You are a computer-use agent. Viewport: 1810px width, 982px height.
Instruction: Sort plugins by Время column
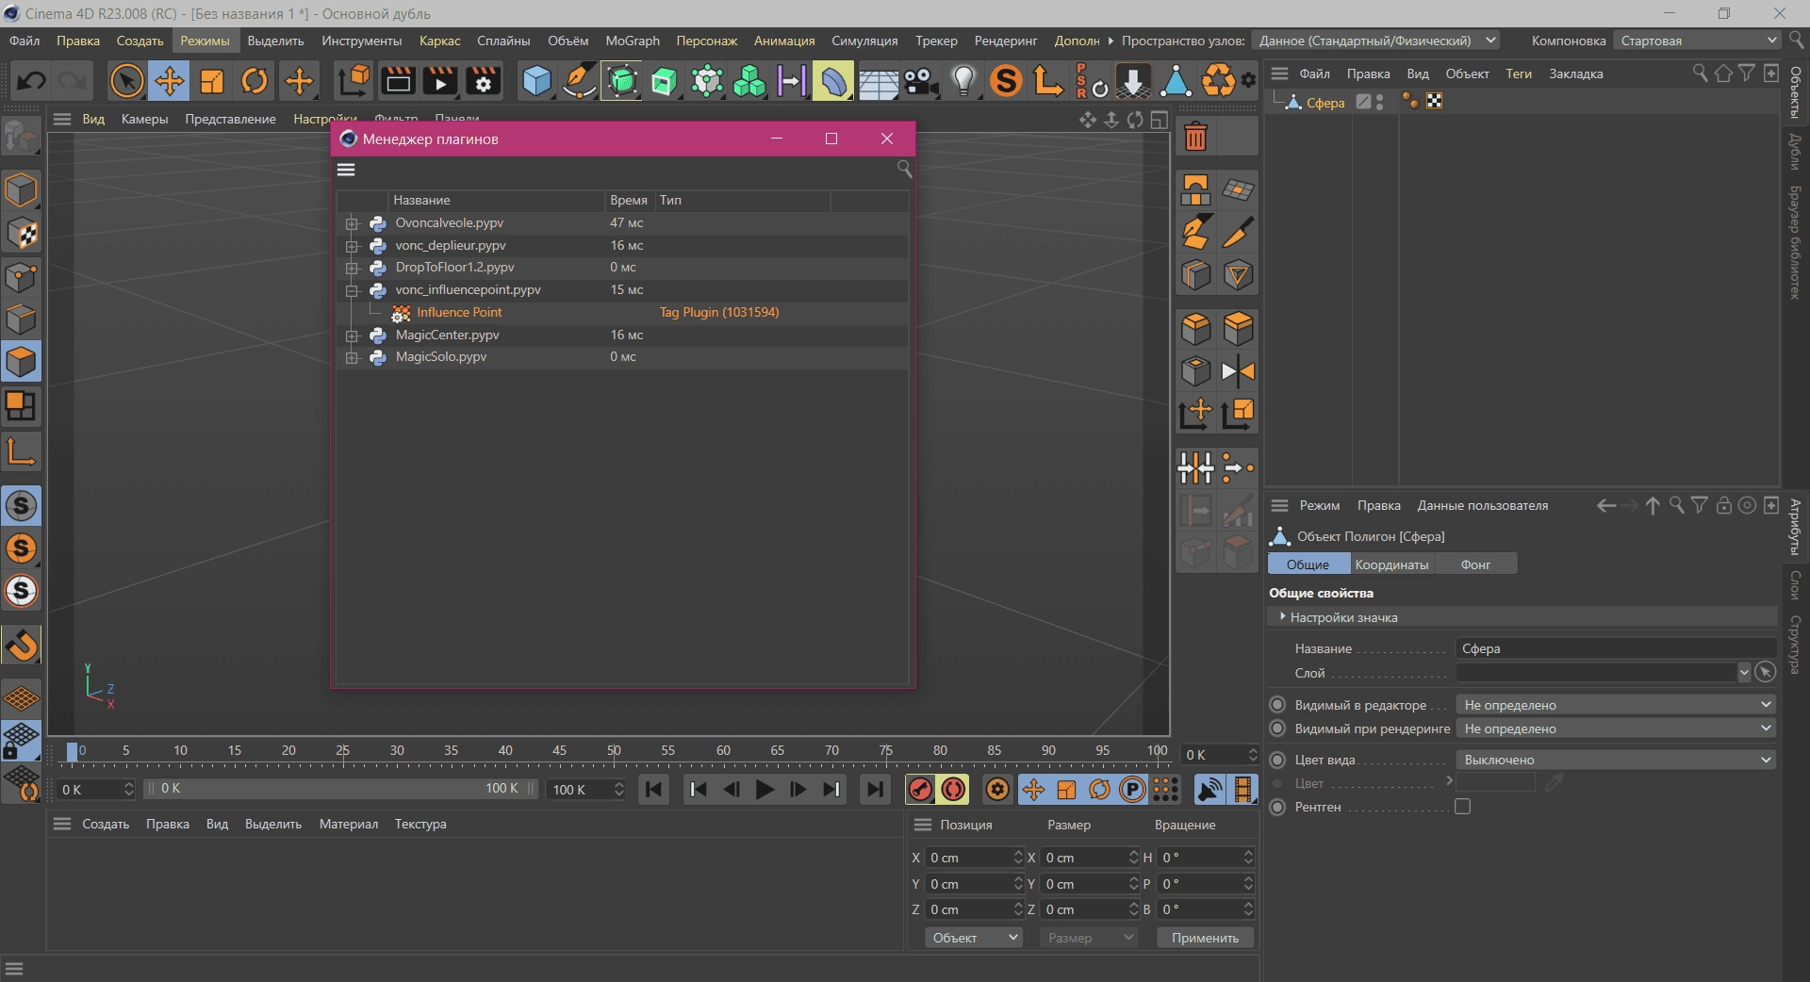tap(629, 200)
